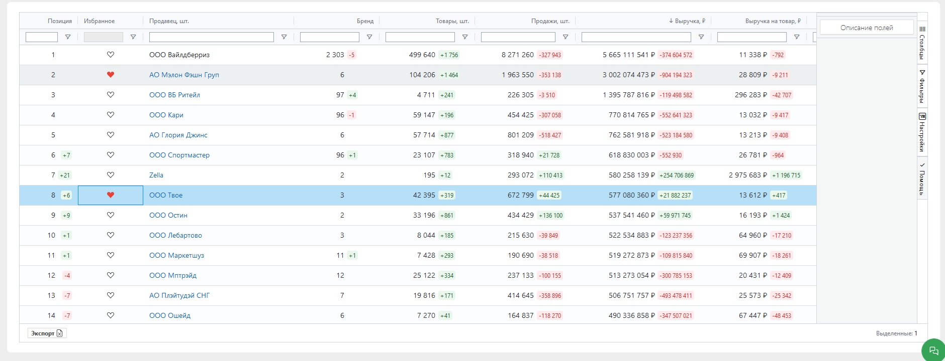Open the Настройки side panel tab
Screen dimensions: 945x361
922,132
